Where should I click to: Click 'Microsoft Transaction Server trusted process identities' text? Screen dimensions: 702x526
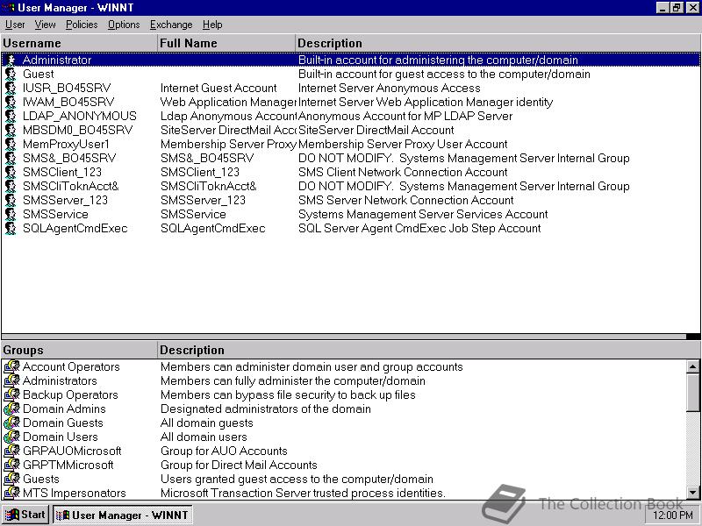coord(303,493)
